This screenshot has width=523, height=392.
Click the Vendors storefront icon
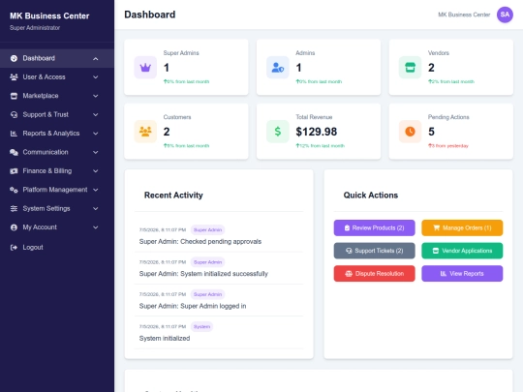coord(411,68)
